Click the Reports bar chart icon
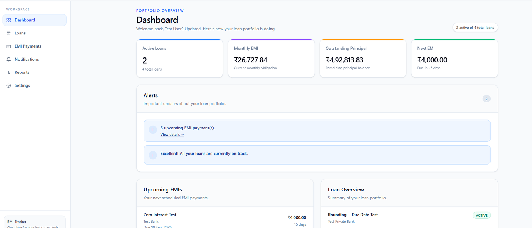Screen dimensions: 532x228 (x=9, y=73)
